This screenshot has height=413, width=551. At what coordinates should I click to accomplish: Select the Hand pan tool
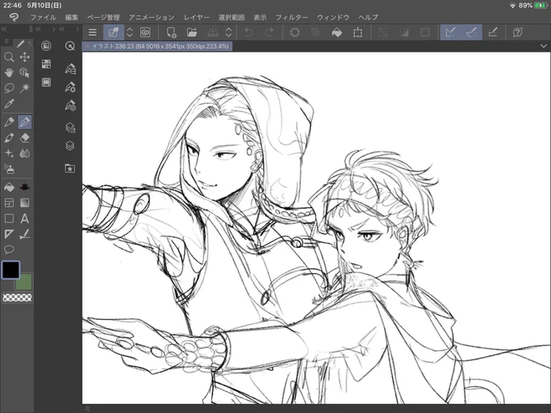(9, 72)
